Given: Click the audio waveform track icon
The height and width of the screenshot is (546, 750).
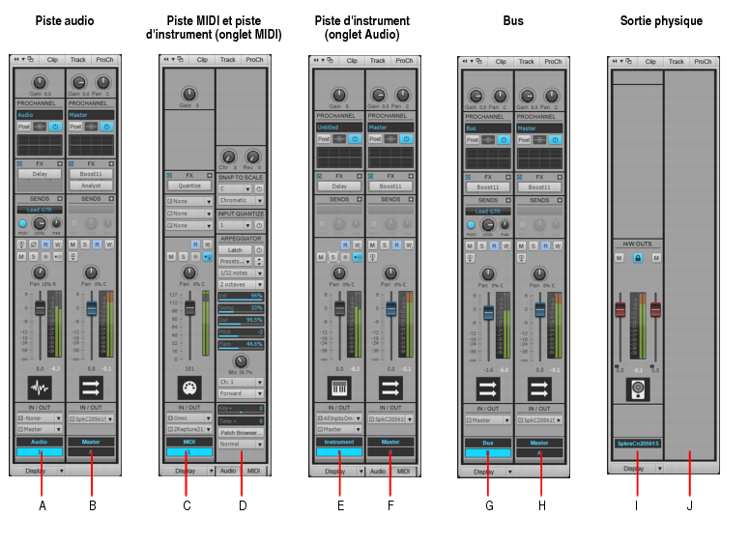Looking at the screenshot, I should pos(40,388).
